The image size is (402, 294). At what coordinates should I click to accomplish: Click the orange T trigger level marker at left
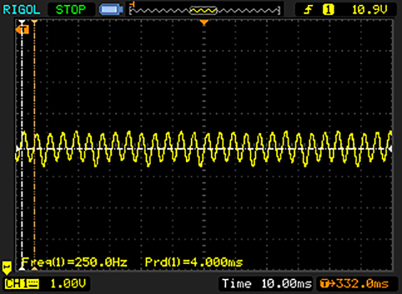click(22, 30)
